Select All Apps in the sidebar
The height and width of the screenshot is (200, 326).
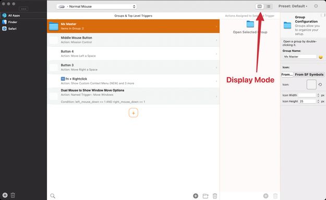pyautogui.click(x=23, y=16)
